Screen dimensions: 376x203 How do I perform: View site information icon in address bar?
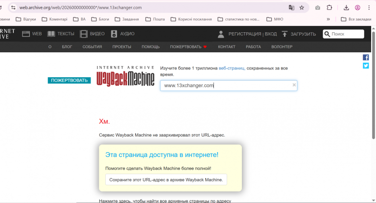pos(13,8)
